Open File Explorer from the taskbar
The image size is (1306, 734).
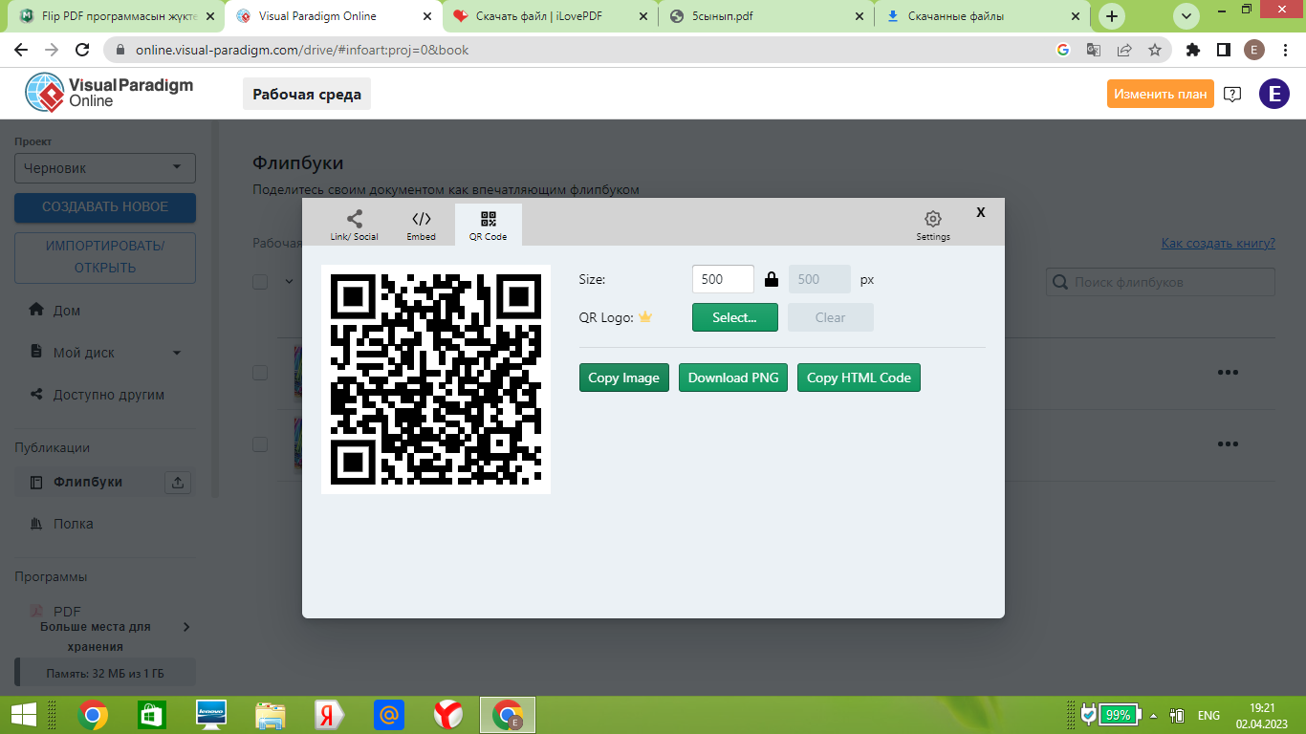(x=271, y=715)
